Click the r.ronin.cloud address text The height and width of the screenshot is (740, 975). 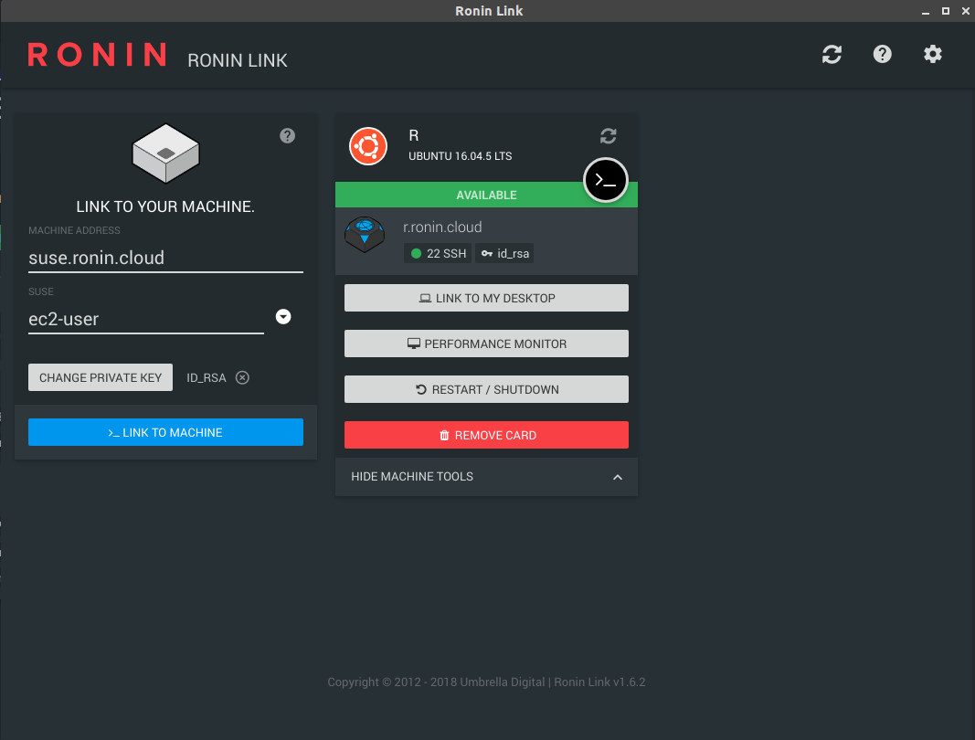(442, 227)
